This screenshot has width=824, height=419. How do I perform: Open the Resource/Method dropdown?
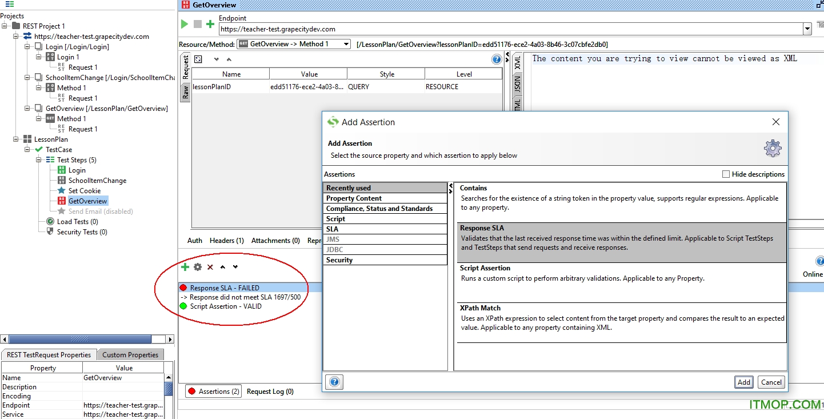coord(294,44)
